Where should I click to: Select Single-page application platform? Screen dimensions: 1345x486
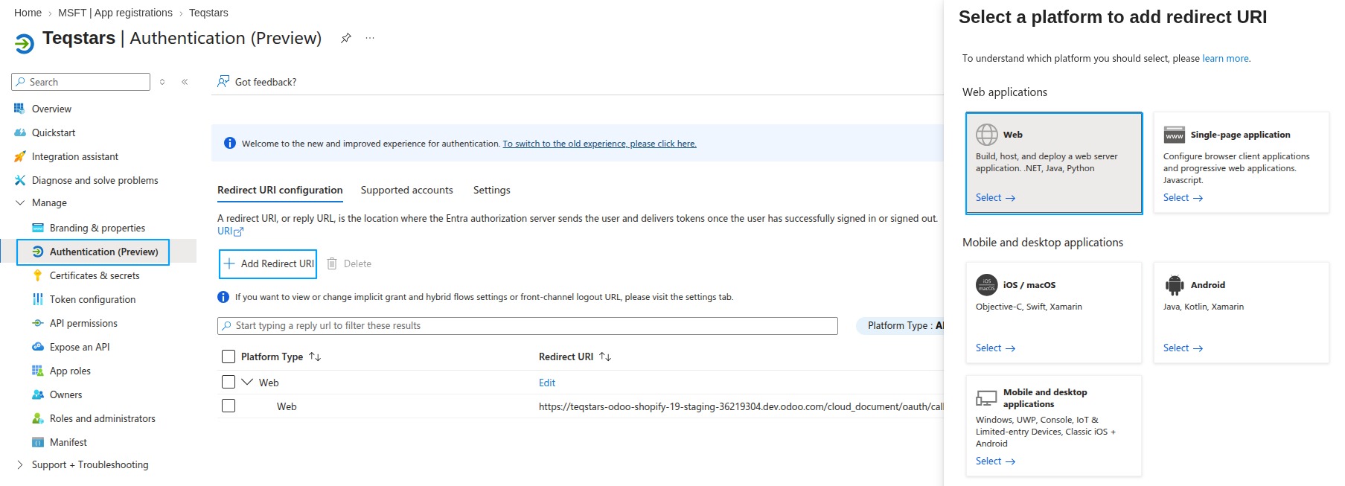click(1183, 197)
